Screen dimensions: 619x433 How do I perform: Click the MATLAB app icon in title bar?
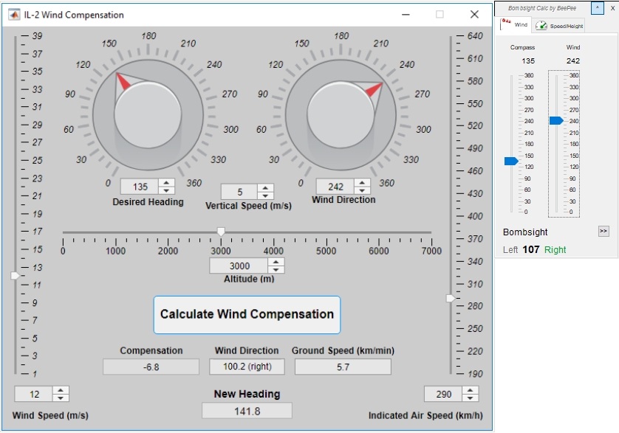coord(14,15)
